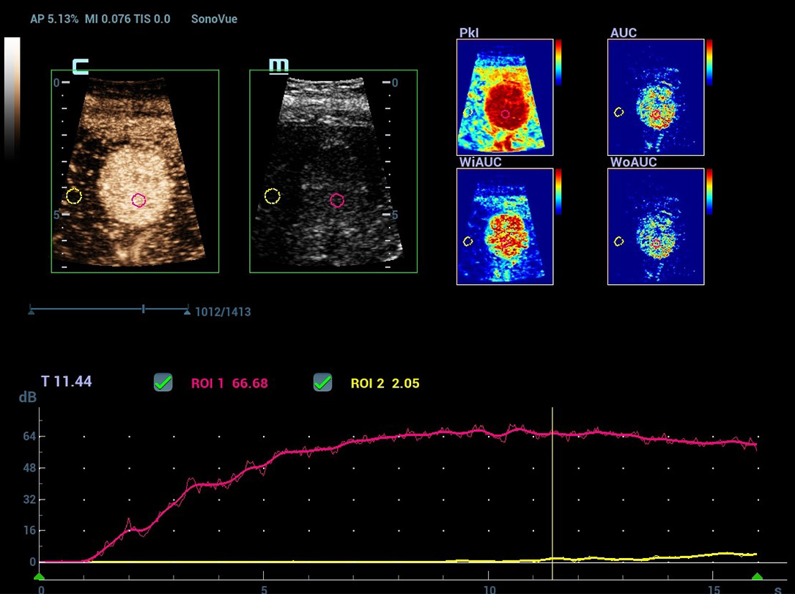The image size is (795, 594).
Task: Click the 'm' B-mode view icon
Action: [x=278, y=67]
